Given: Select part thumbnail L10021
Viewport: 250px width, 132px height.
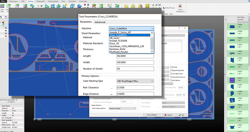Looking at the screenshot, I should click(x=232, y=100).
